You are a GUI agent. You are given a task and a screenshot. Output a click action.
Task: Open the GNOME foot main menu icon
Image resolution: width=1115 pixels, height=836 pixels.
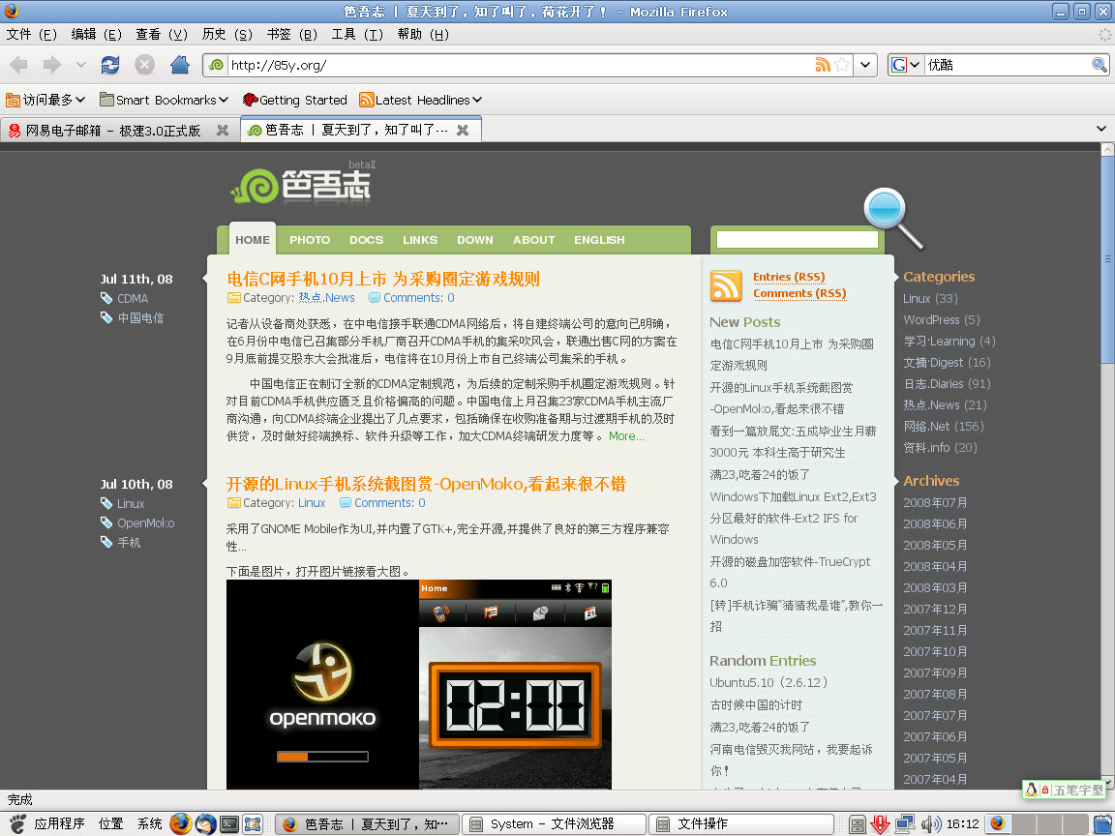(17, 824)
